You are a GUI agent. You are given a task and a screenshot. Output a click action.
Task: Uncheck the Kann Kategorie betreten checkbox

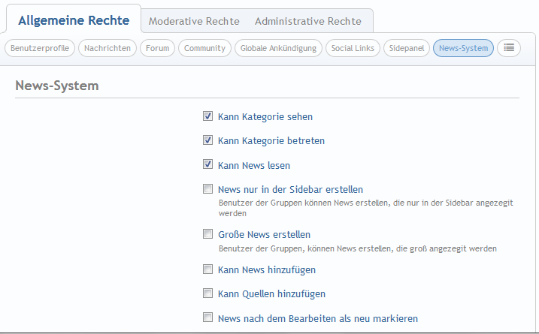click(207, 140)
